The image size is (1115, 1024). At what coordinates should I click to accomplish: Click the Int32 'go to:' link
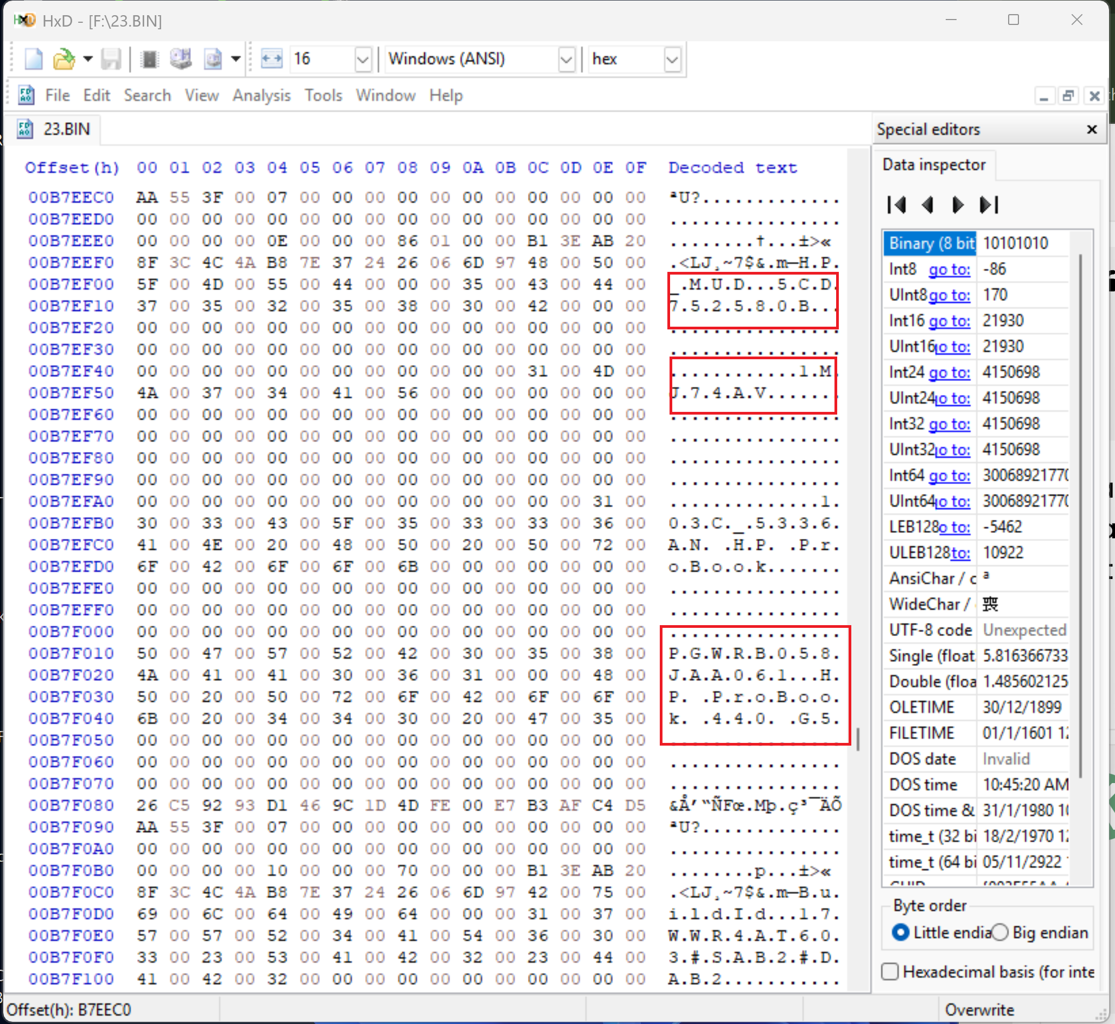[950, 424]
